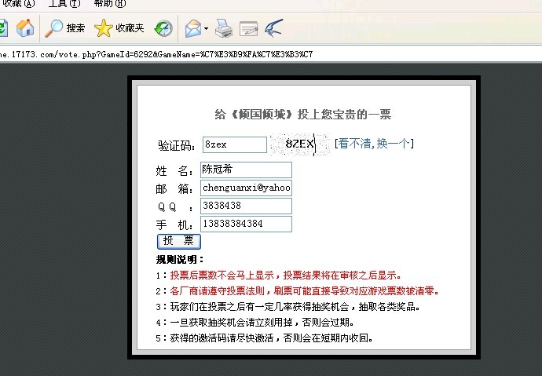Viewport: 542px width, 376px height.
Task: Click the blue bird messenger icon
Action: coord(274,29)
